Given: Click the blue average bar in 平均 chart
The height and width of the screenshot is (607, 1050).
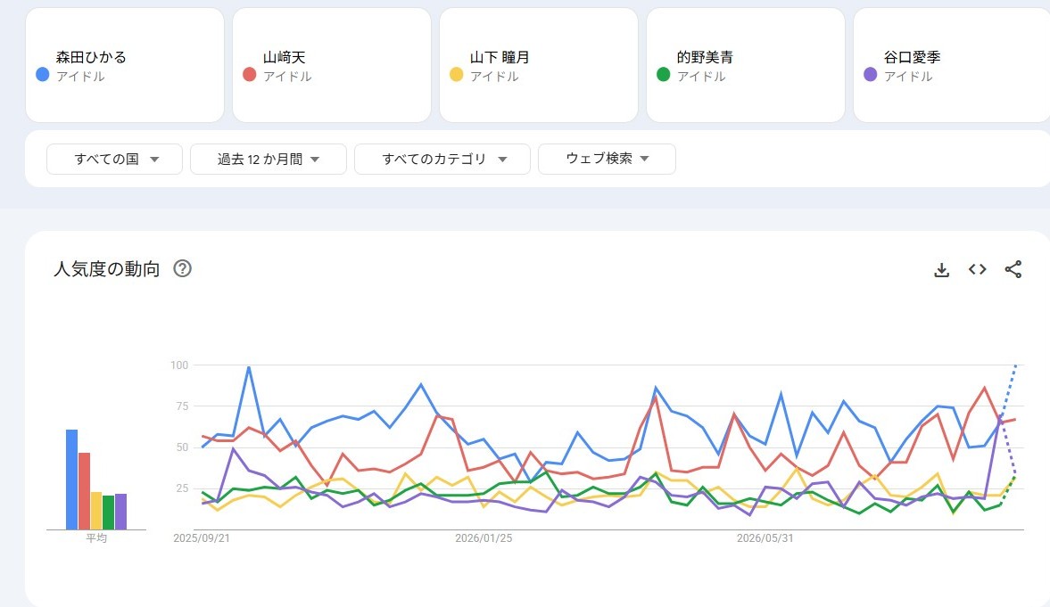Looking at the screenshot, I should coord(71,480).
